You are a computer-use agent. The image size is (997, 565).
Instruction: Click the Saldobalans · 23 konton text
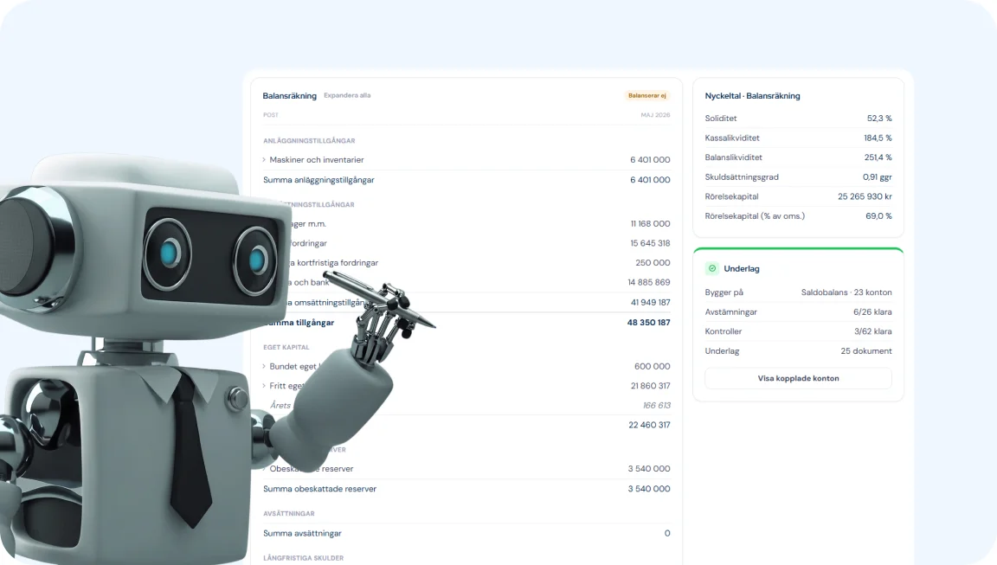pos(846,292)
